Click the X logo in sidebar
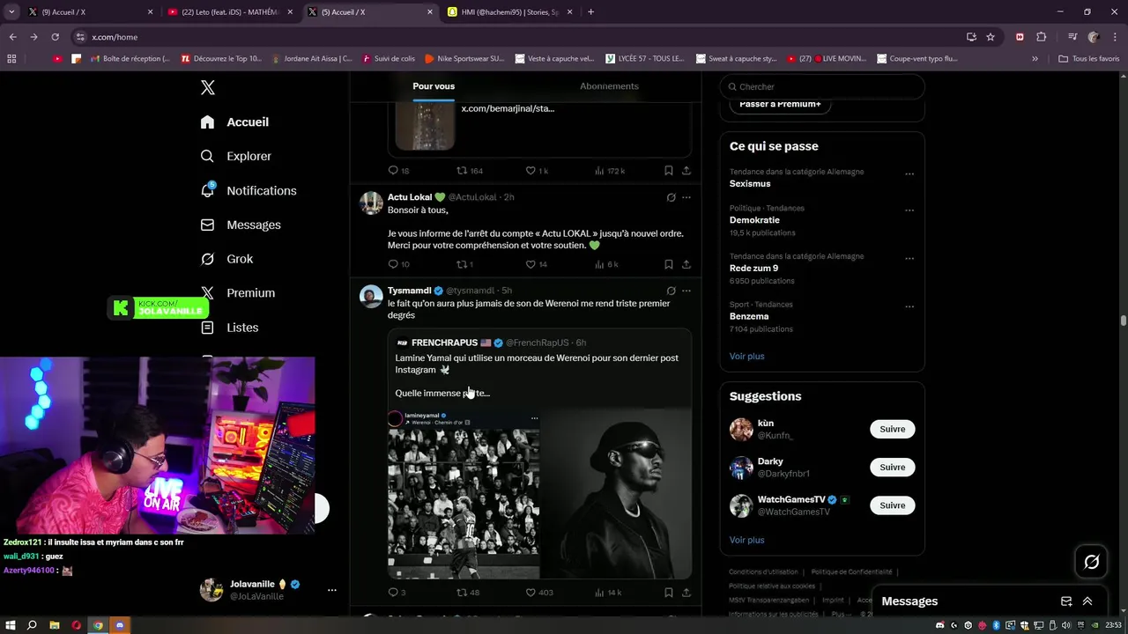The height and width of the screenshot is (634, 1128). (207, 87)
